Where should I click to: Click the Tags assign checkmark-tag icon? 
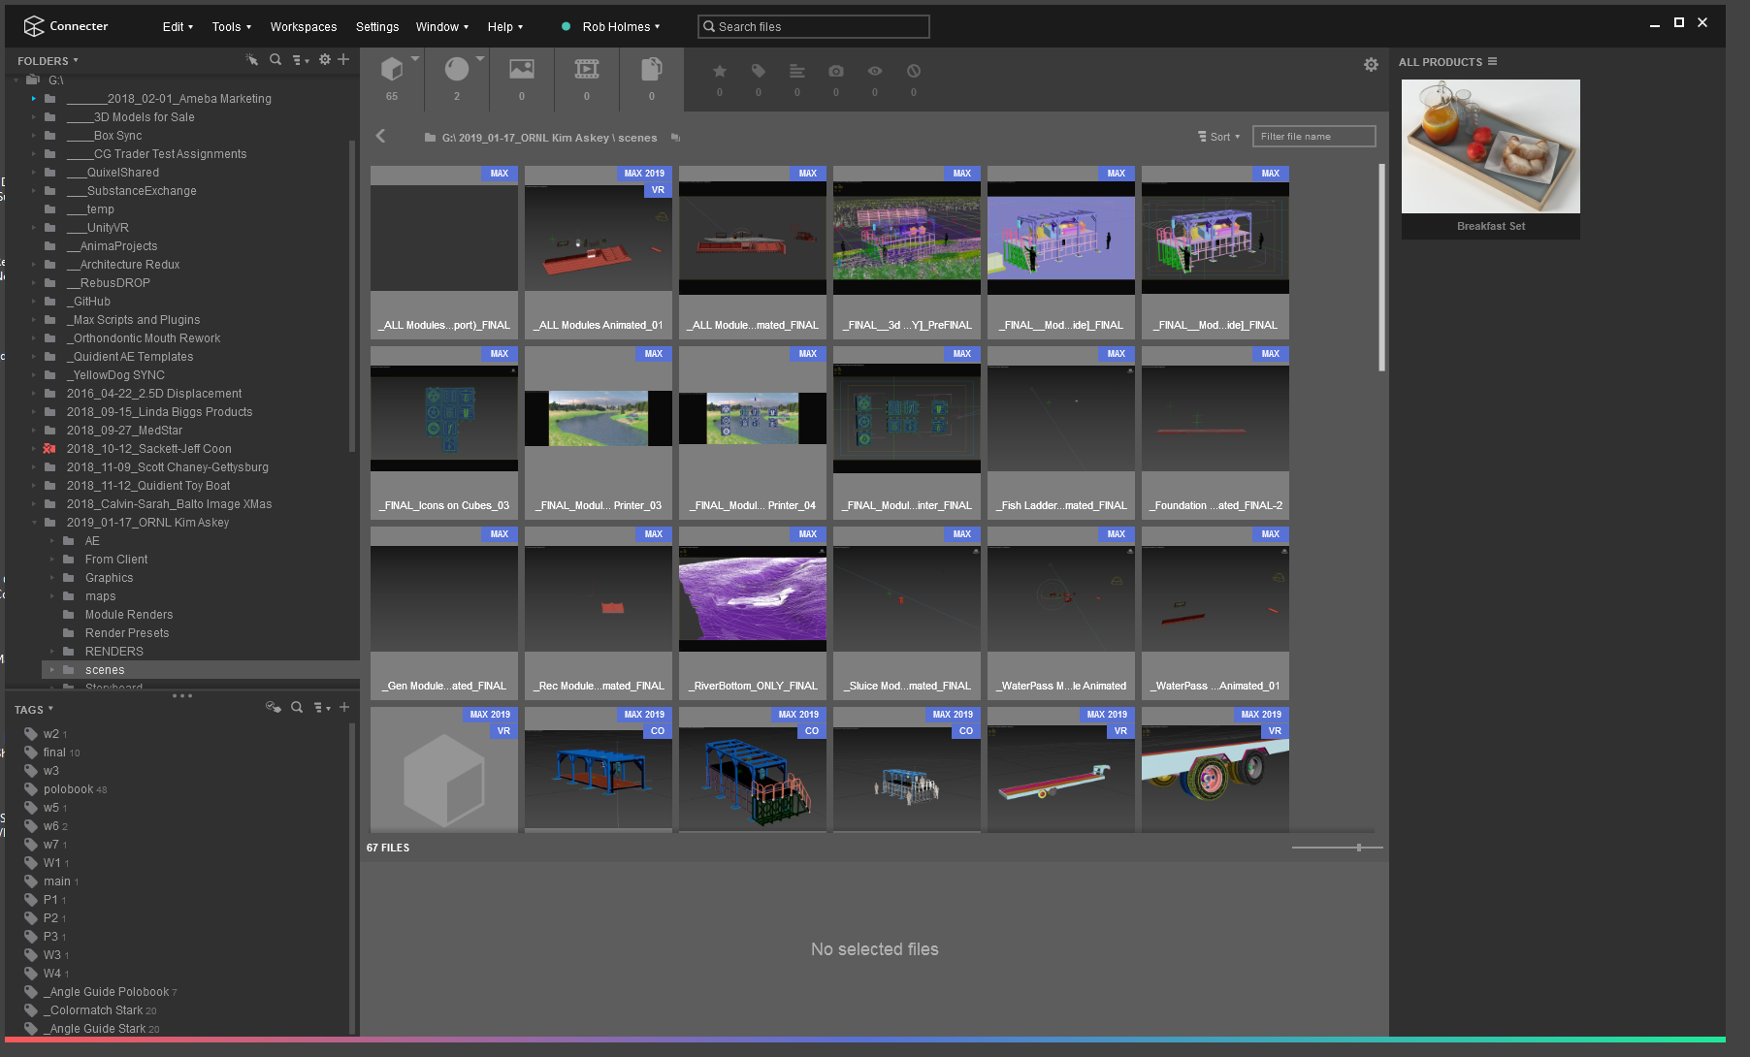click(x=274, y=708)
